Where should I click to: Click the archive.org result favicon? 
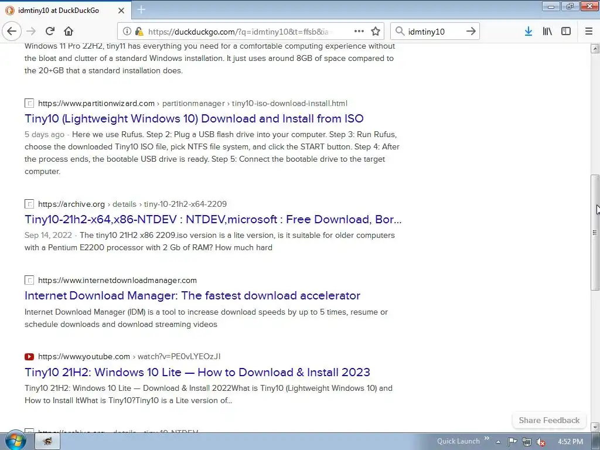point(29,204)
